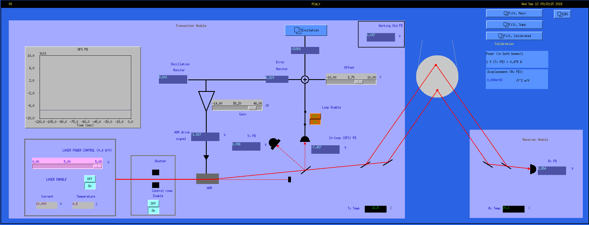Viewport: 589px width, 225px height.
Task: Open the GDS display
Action: tap(562, 14)
